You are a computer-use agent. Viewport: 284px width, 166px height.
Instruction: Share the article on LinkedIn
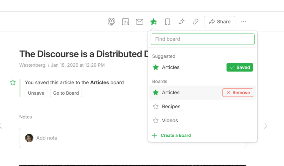(x=125, y=22)
